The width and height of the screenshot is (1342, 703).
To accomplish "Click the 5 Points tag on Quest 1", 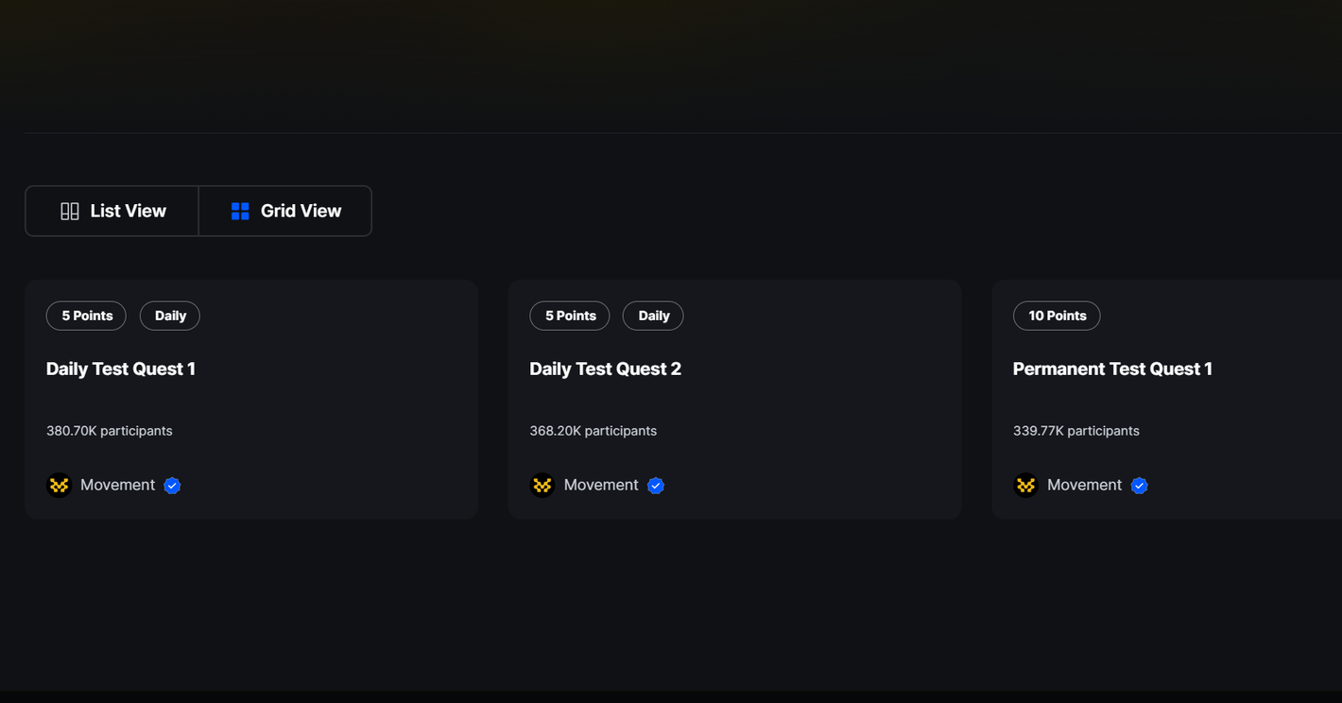I will pos(86,316).
